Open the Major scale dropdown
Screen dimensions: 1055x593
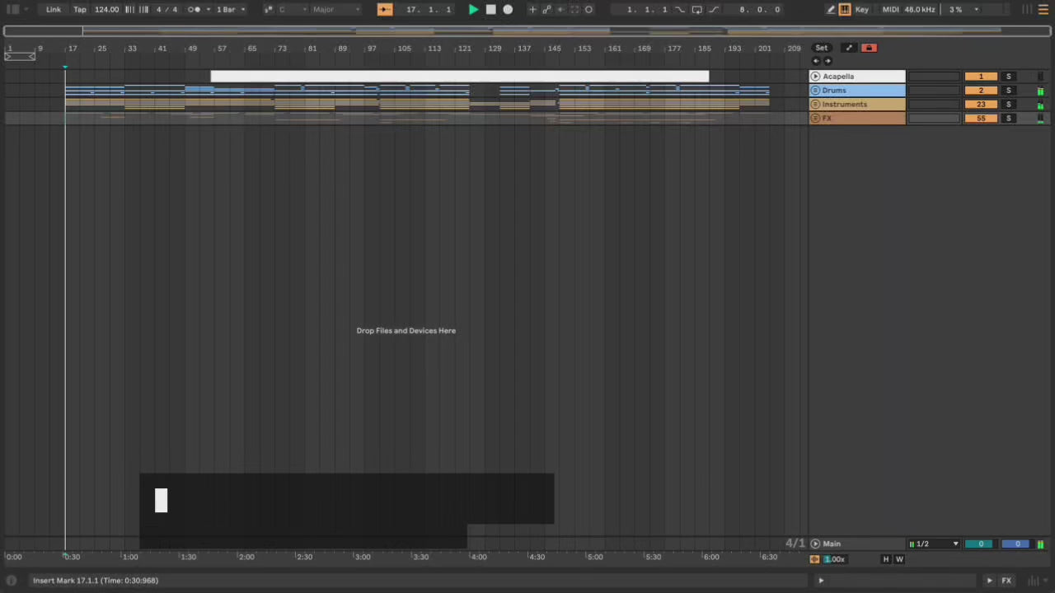pos(335,10)
